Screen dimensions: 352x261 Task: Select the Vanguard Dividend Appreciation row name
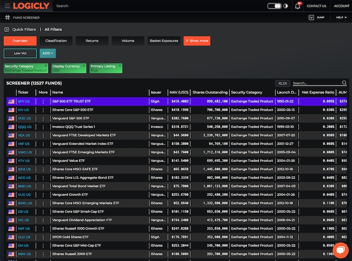click(82, 220)
